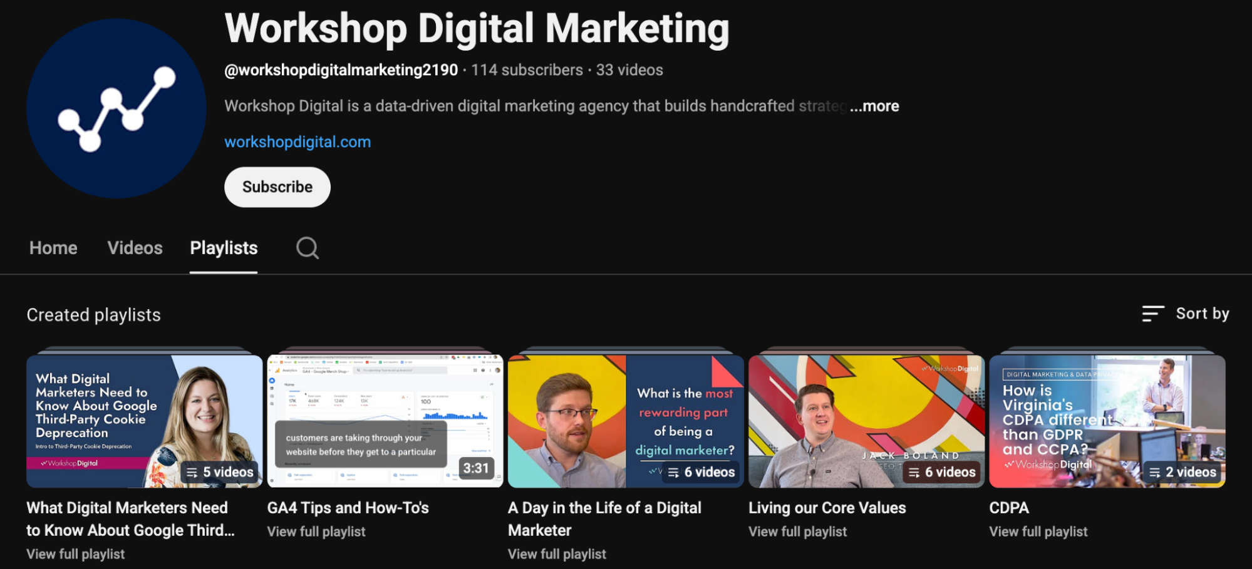Open the Living our Core Values thumbnail
1252x569 pixels.
pos(866,421)
